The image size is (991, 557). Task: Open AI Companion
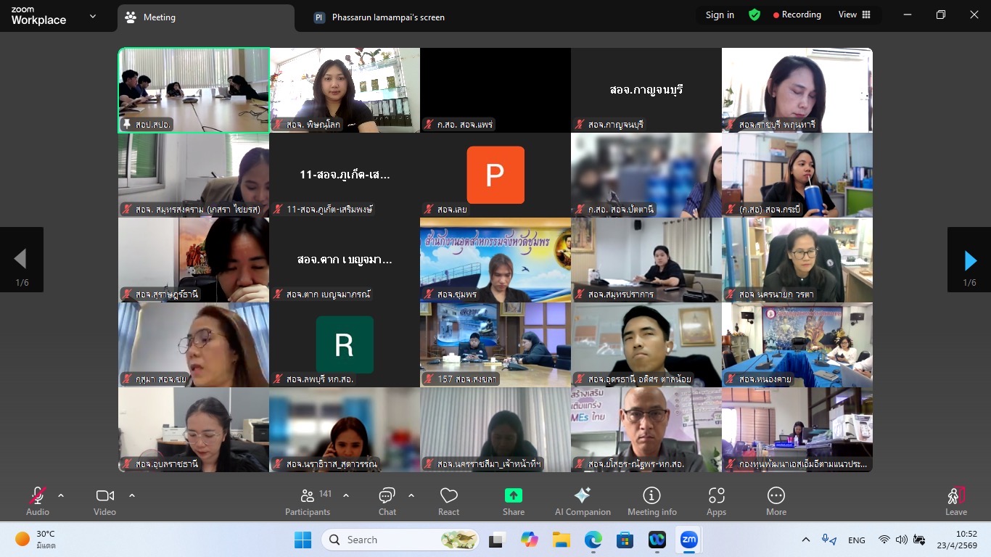tap(582, 502)
